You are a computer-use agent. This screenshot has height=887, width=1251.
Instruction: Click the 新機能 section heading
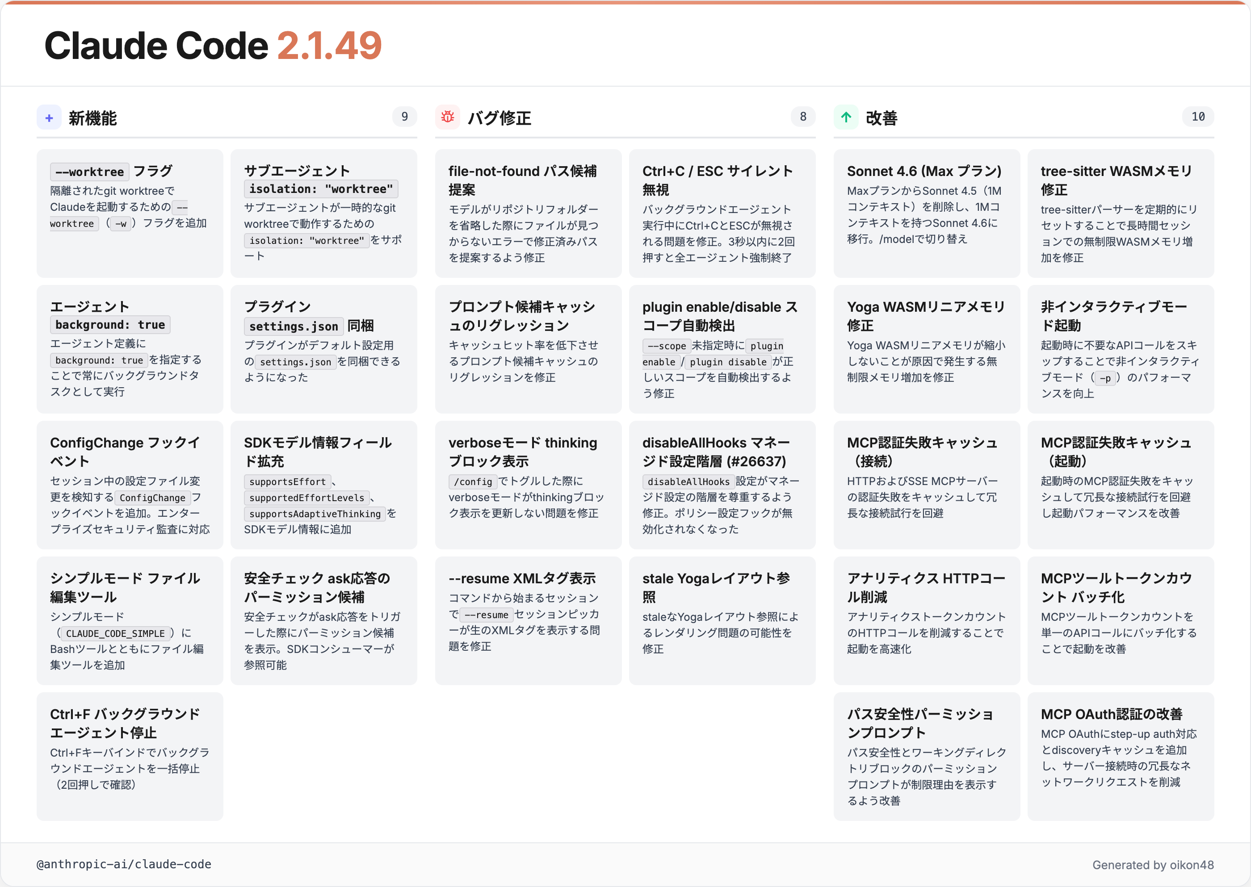coord(93,118)
